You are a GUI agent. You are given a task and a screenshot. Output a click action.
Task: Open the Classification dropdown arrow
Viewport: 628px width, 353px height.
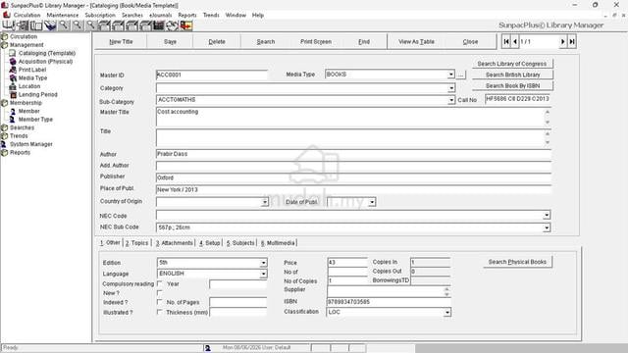coord(447,312)
